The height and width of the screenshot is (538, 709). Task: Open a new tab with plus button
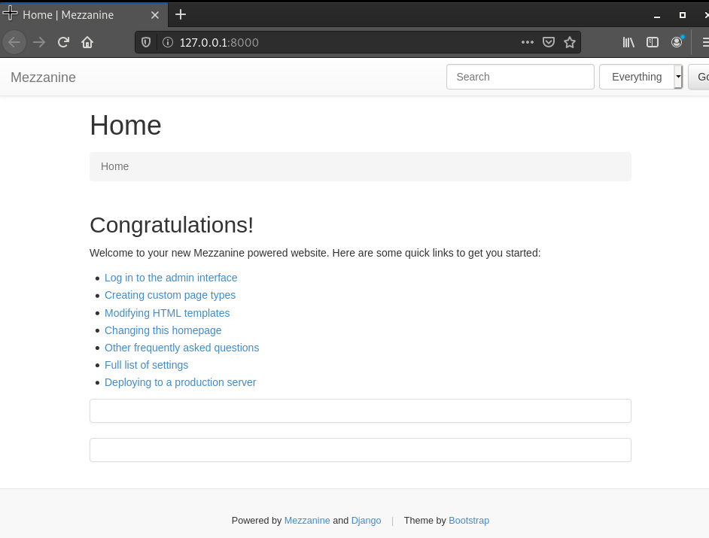point(181,15)
